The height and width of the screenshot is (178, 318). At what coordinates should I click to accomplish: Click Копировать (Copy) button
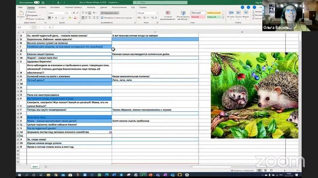32,15
